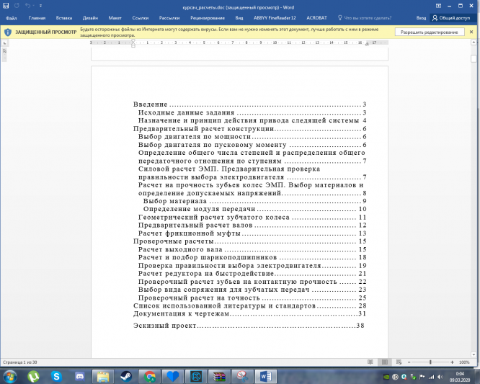Viewport: 480px width, 384px height.
Task: Click 'Расчет и подбор шарикоподшипников' entry
Action: pyautogui.click(x=208, y=258)
